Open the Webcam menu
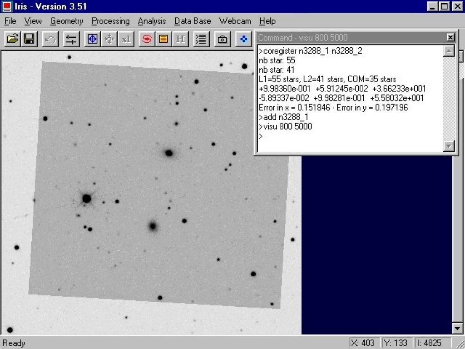This screenshot has width=465, height=349. point(235,21)
